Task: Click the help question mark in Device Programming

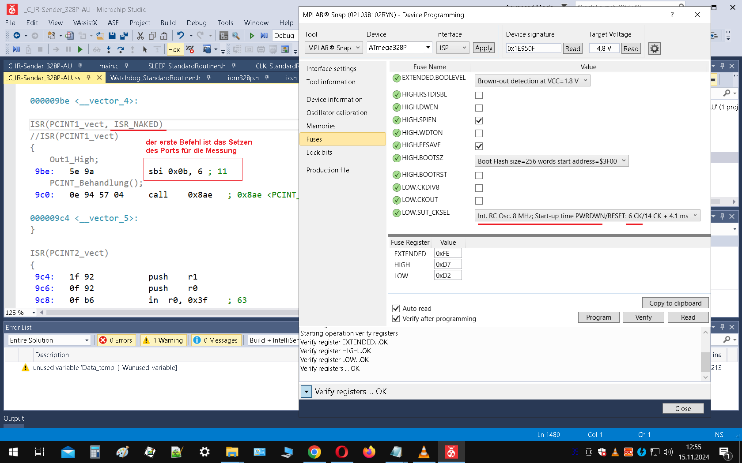Action: pos(672,15)
